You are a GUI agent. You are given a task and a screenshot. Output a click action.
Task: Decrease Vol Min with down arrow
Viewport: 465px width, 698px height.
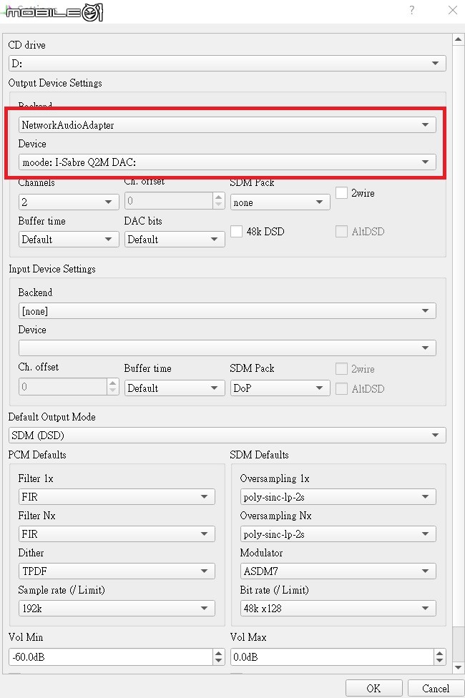[x=219, y=661]
